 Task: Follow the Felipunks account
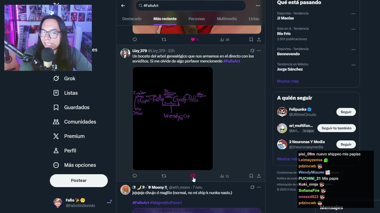pos(346,112)
